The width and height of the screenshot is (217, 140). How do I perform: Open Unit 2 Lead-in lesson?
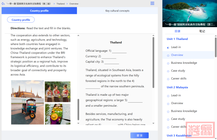tap(176, 95)
